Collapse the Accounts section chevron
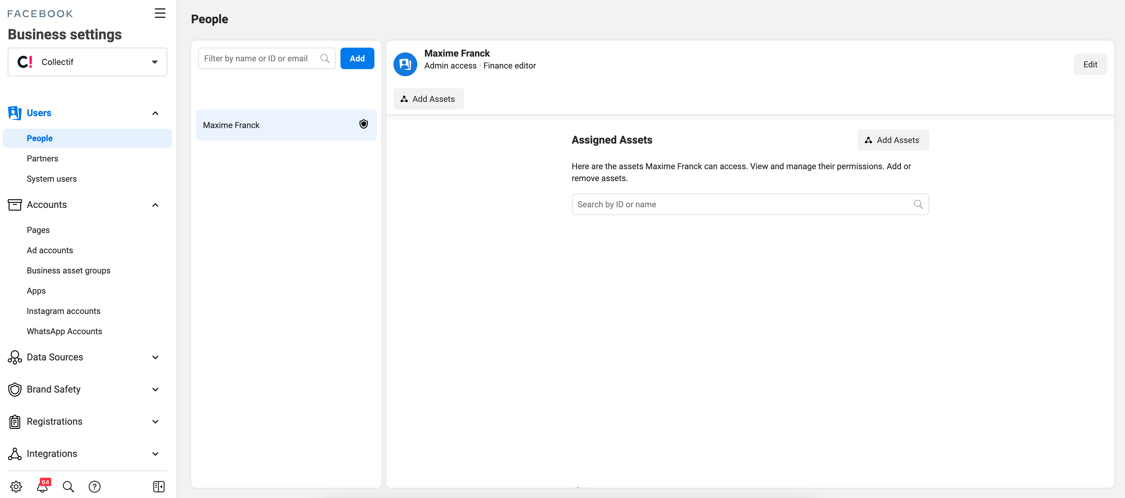1125x498 pixels. (x=155, y=205)
